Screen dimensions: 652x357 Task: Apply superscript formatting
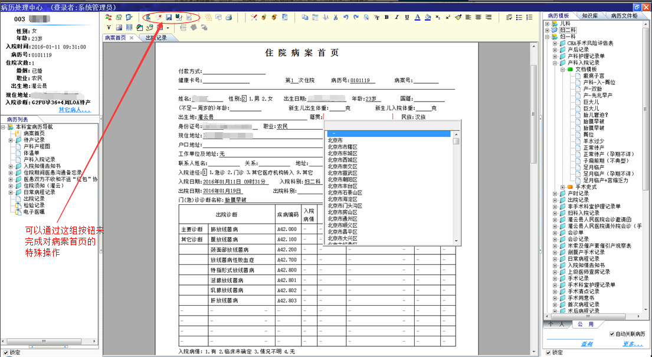[448, 17]
